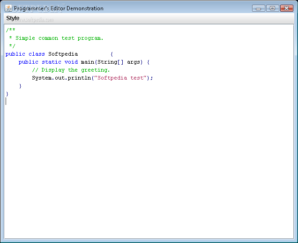Click the opening '/**' comment line
Viewport: 298px width, 243px height.
pos(10,30)
